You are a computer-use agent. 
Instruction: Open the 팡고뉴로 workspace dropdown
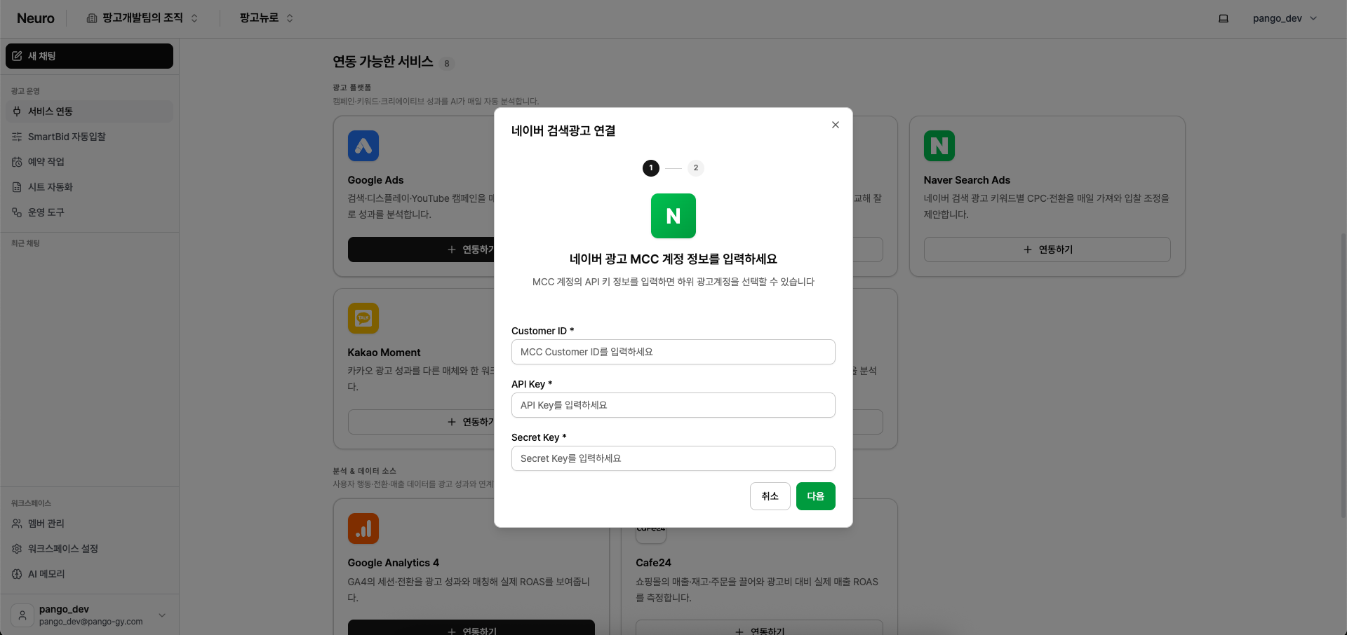pos(266,18)
